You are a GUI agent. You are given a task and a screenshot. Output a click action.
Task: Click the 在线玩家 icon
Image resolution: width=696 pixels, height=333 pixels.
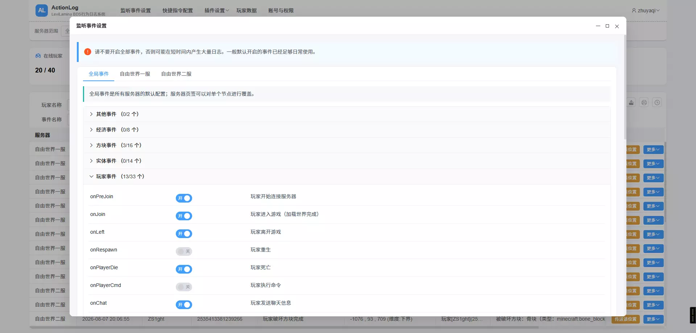tap(38, 56)
